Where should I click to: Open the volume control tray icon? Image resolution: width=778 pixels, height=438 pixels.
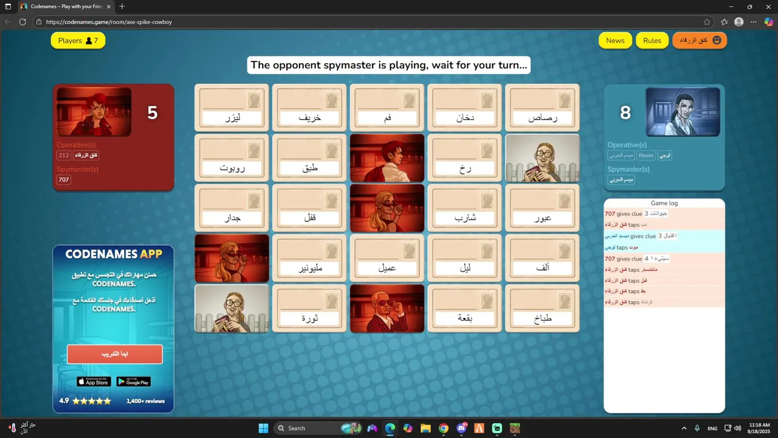pyautogui.click(x=738, y=428)
